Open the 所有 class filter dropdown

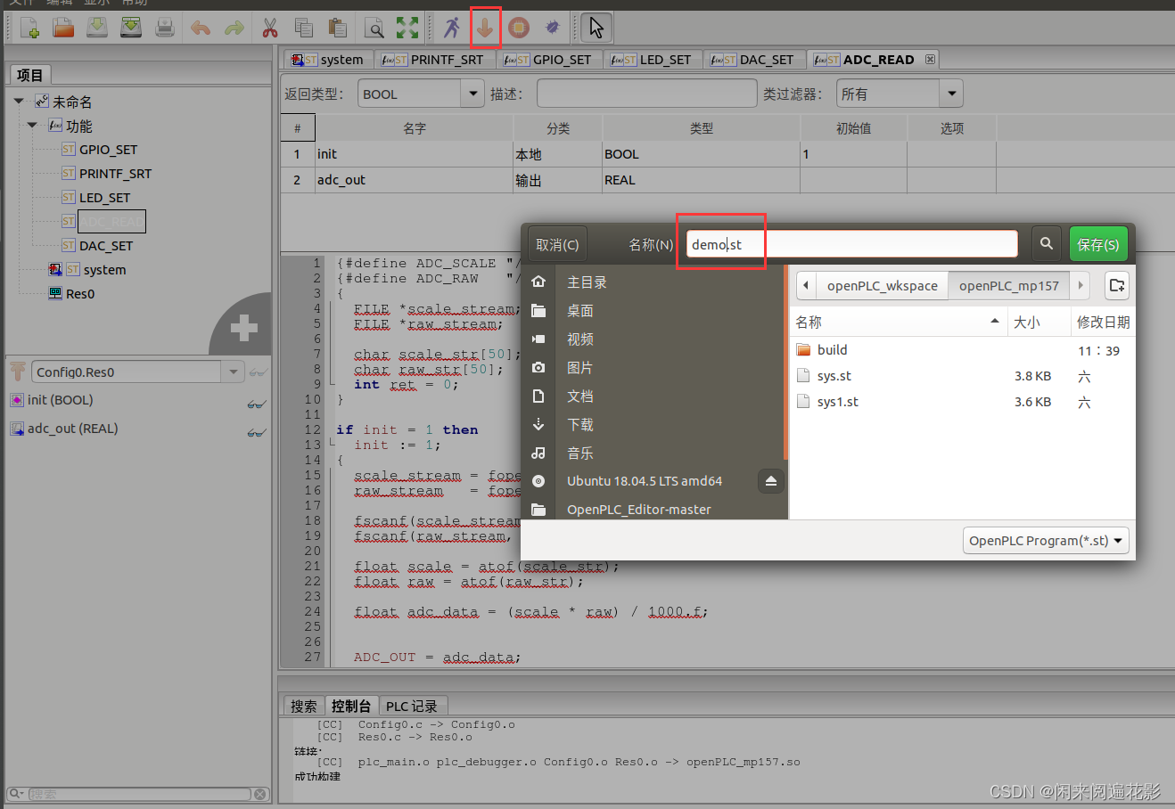point(951,93)
